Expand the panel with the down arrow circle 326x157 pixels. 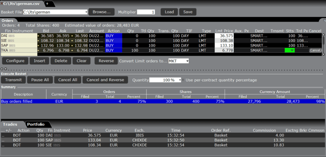(6, 69)
